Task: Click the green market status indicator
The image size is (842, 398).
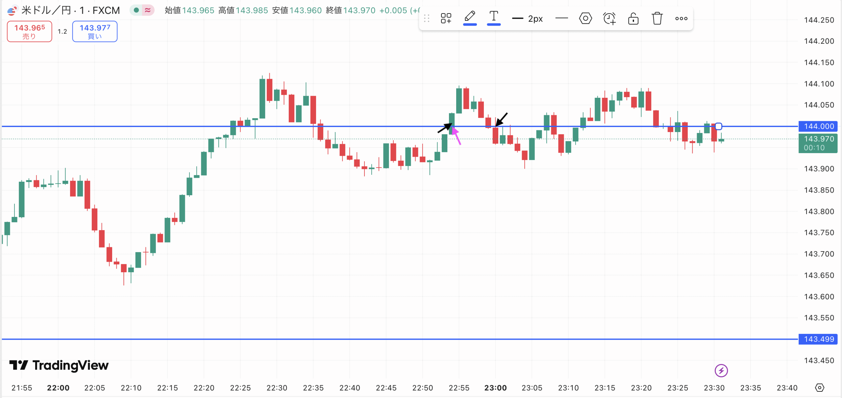Action: click(136, 10)
